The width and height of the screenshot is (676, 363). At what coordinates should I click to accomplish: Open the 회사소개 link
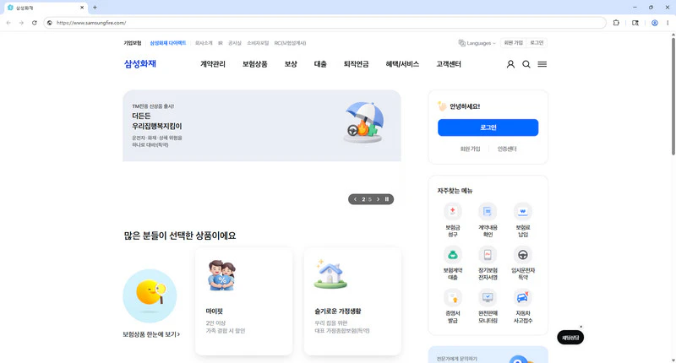[x=204, y=43]
